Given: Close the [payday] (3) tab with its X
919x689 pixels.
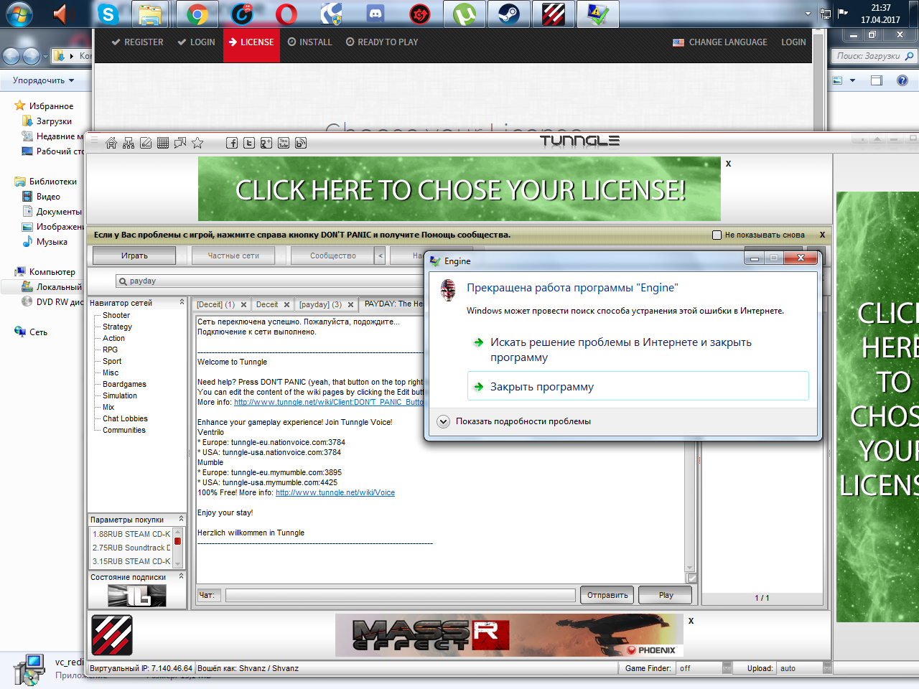Looking at the screenshot, I should [350, 305].
